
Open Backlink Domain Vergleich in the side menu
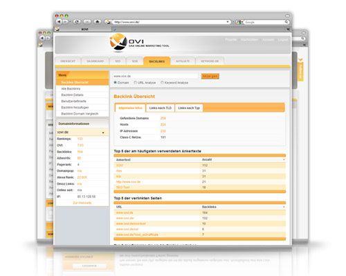pos(82,114)
